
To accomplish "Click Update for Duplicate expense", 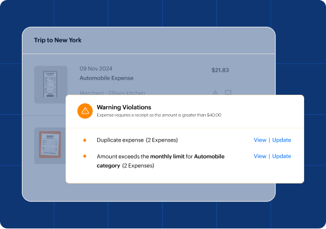I will (x=282, y=140).
